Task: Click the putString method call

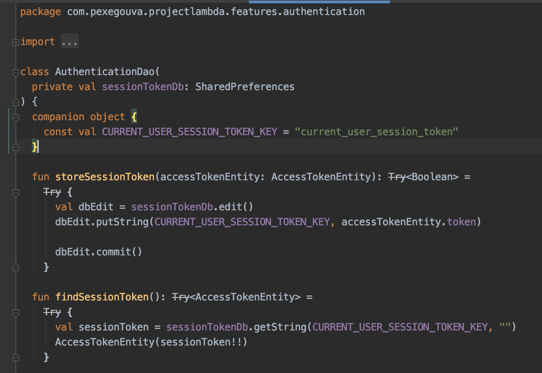Action: click(122, 222)
